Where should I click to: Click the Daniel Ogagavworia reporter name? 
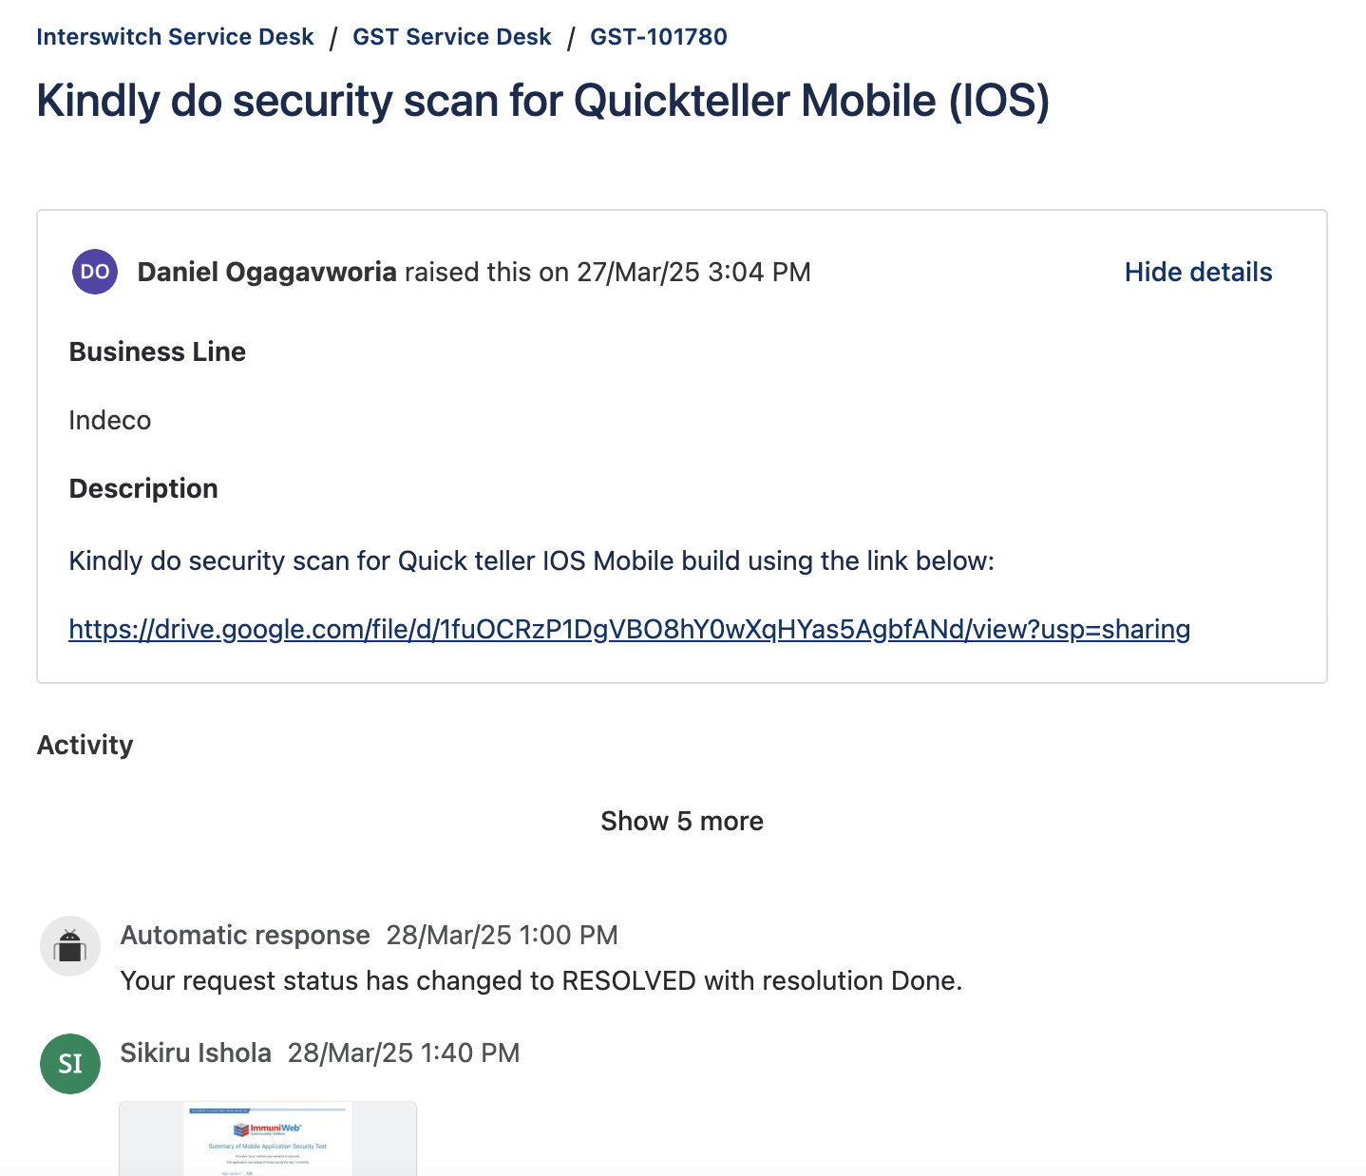coord(267,272)
